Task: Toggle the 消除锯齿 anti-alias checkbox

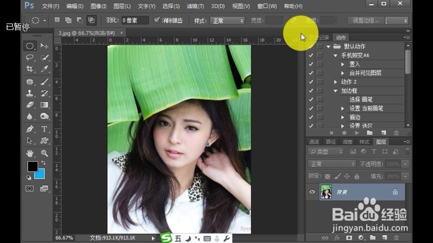Action: 156,20
